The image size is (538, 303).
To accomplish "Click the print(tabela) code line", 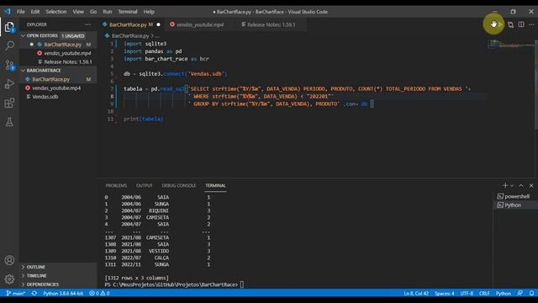I will pyautogui.click(x=144, y=119).
